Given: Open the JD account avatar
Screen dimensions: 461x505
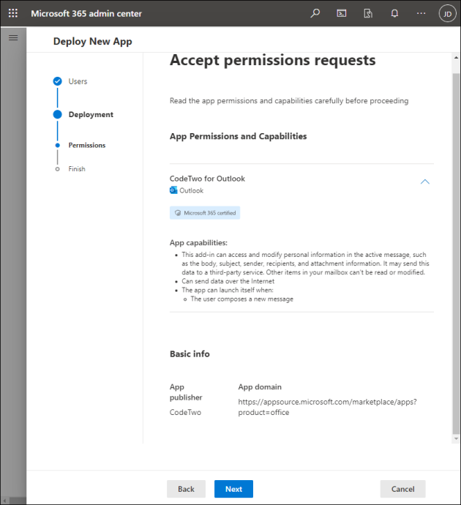Looking at the screenshot, I should tap(446, 13).
